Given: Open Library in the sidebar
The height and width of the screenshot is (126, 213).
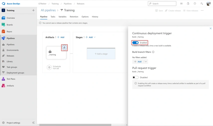Looking at the screenshot, I should pyautogui.click(x=10, y=61).
